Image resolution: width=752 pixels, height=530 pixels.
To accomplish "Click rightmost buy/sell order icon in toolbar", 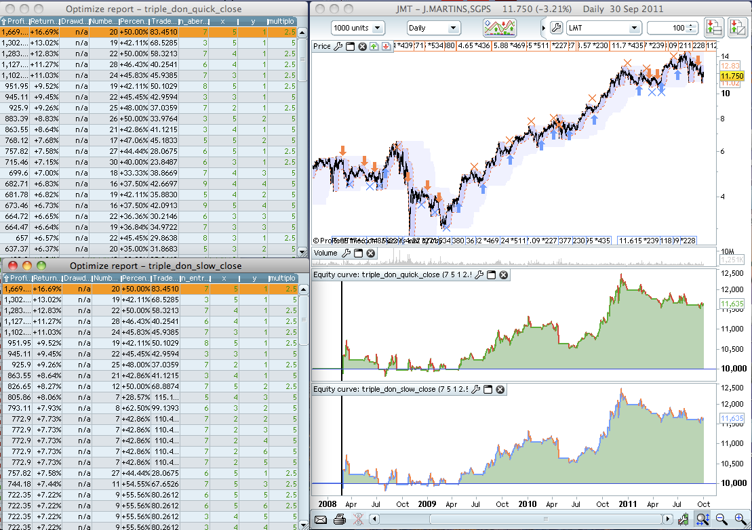I will [x=737, y=28].
